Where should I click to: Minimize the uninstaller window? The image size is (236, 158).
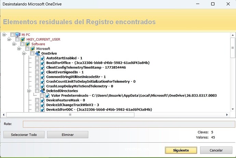coord(198,4)
